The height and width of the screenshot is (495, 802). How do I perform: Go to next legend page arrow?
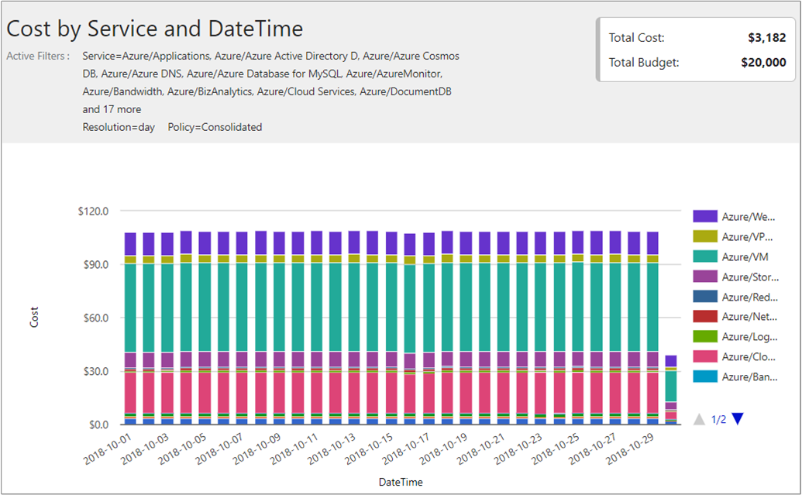click(x=738, y=419)
